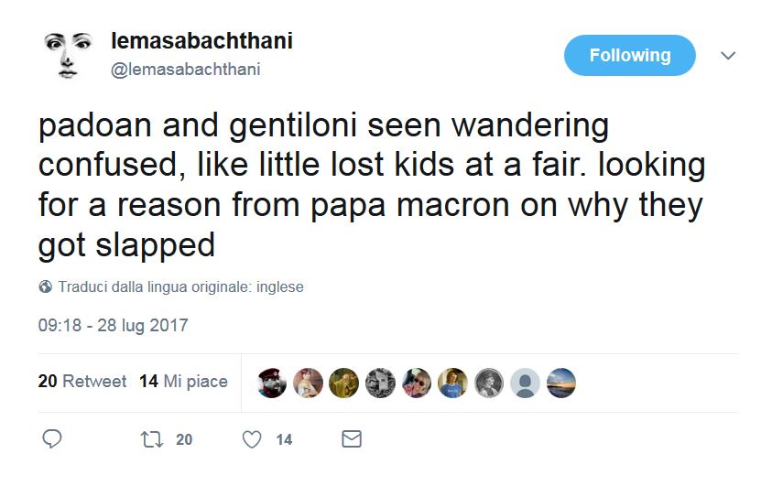Open the tweet timestamp 09:18 - 28 lug 2017
Viewport: 761px width, 486px height.
pos(113,325)
